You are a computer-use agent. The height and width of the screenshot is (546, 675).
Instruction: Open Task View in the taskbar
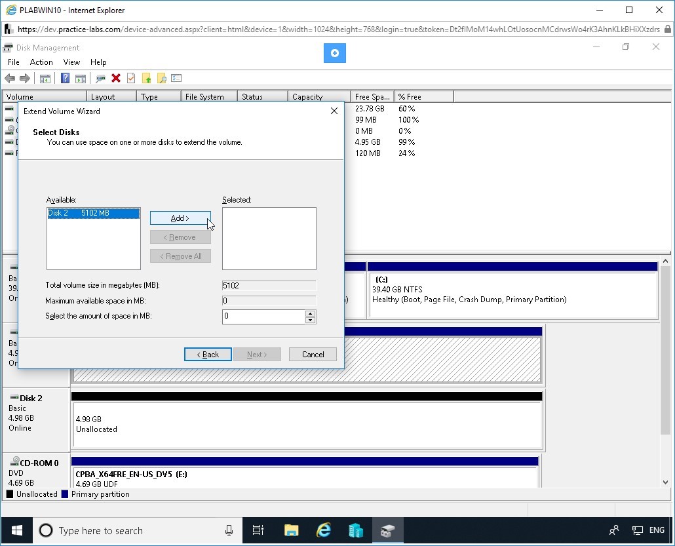coord(258,530)
